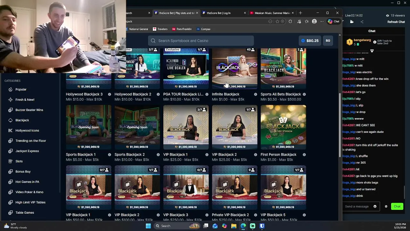The height and width of the screenshot is (231, 410).
Task: Click the Send a message chat input
Action: coord(361,207)
